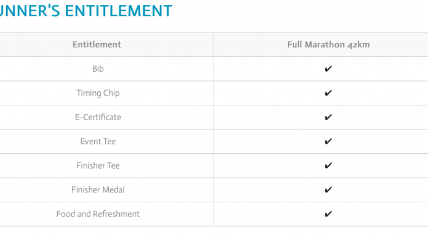Click the checkmark in the Bib row
The width and height of the screenshot is (428, 236).
[328, 69]
